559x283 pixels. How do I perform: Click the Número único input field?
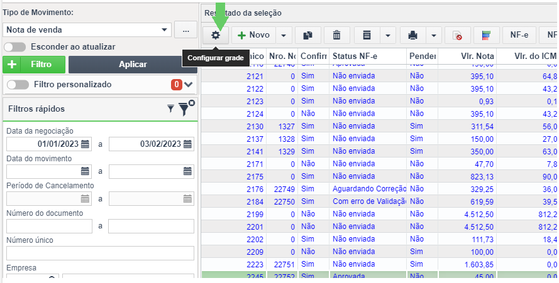(100, 254)
